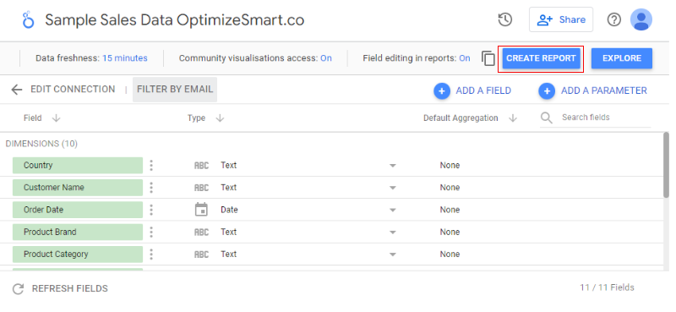676x312 pixels.
Task: Expand the type dropdown for Country
Action: coord(392,166)
